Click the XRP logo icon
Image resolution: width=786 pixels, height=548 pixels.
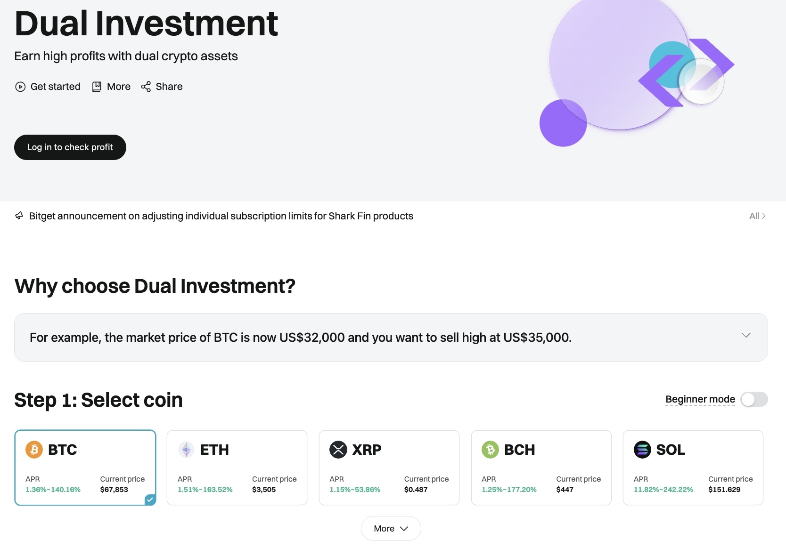[338, 450]
